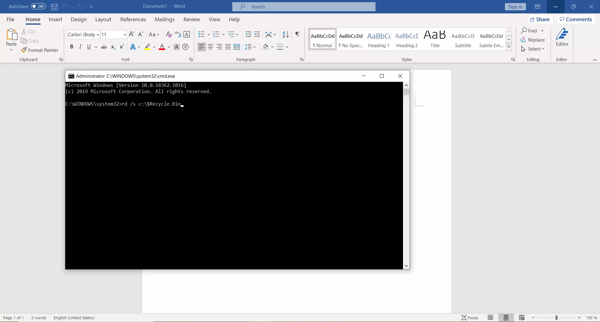Click Ribbon Display Options icon

pyautogui.click(x=537, y=7)
